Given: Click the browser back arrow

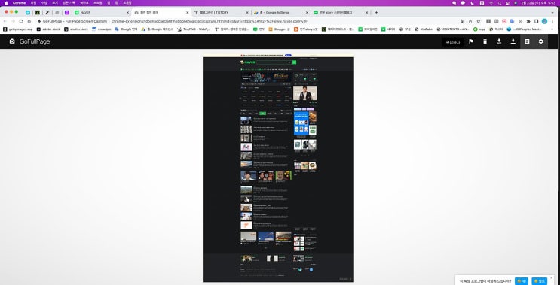Looking at the screenshot, I should (5, 21).
